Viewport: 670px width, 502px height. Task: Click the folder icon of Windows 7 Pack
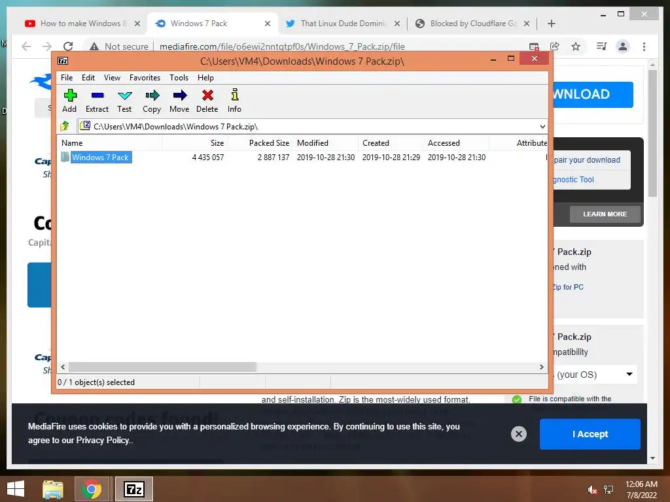pos(65,157)
